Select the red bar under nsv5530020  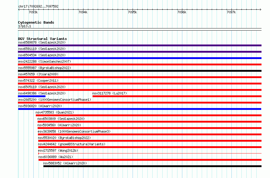pyautogui.click(x=150, y=141)
